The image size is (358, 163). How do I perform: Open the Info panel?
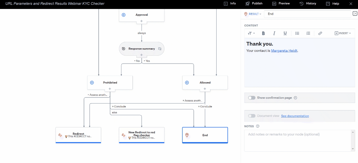point(230,4)
